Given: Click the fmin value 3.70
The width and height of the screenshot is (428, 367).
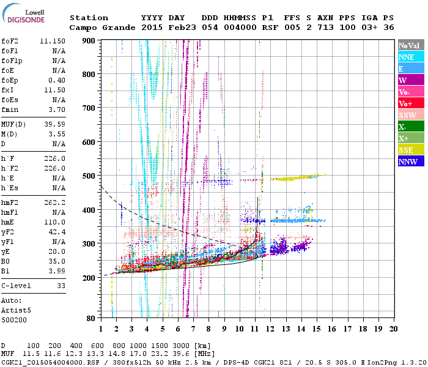Looking at the screenshot, I should click(57, 109).
